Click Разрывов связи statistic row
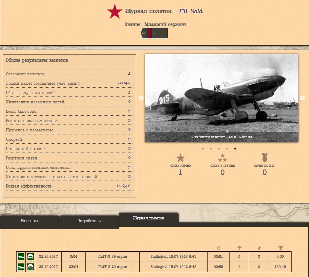Viewport: 309px width, 277px height. pos(69,158)
